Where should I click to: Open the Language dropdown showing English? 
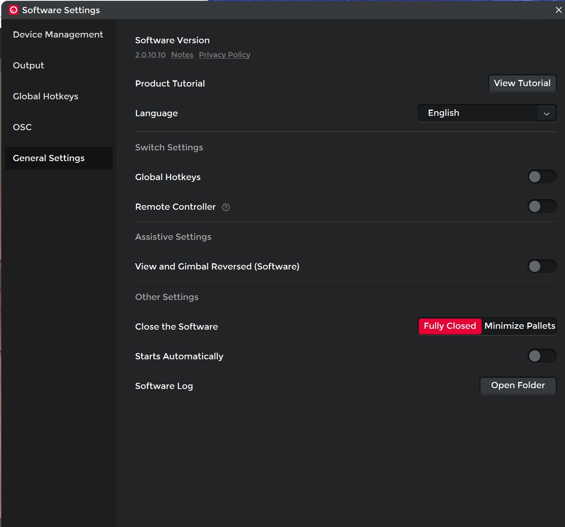point(482,113)
